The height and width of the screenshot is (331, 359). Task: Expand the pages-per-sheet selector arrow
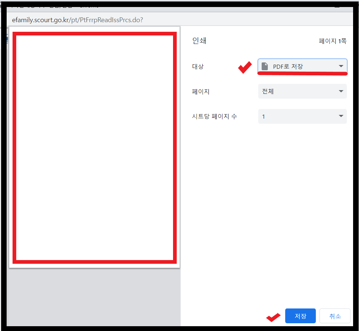pyautogui.click(x=341, y=116)
